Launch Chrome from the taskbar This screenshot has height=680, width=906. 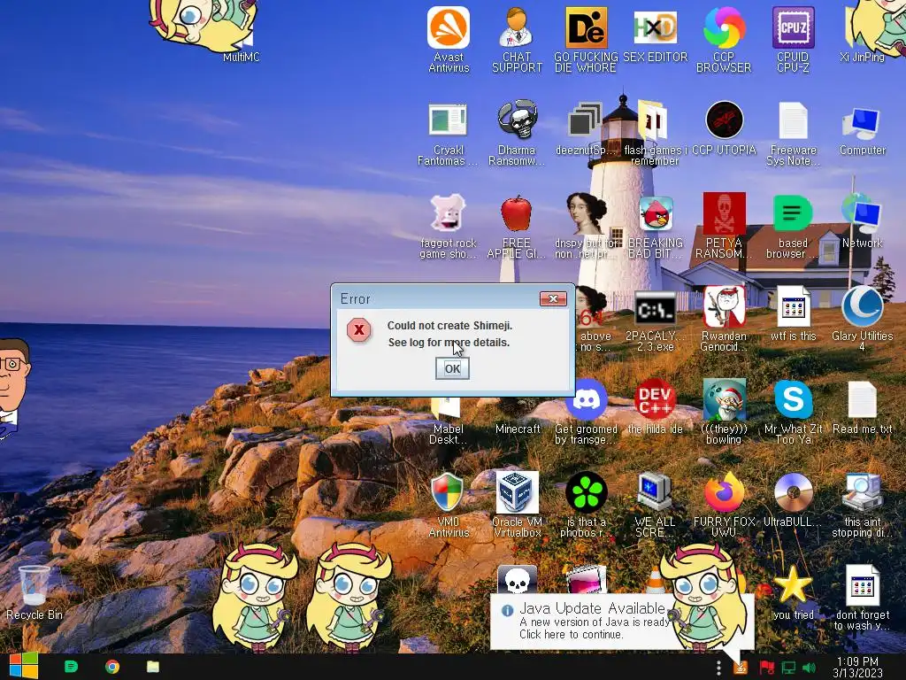[112, 667]
